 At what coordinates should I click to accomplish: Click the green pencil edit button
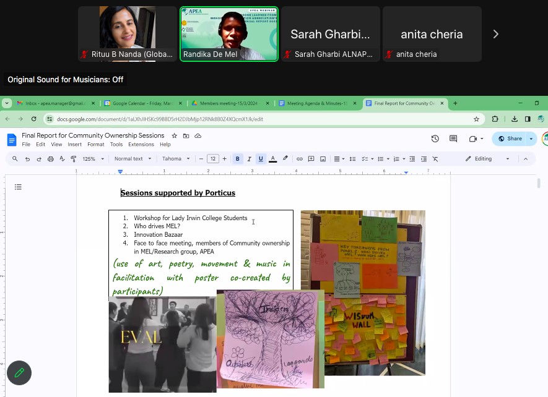point(19,372)
